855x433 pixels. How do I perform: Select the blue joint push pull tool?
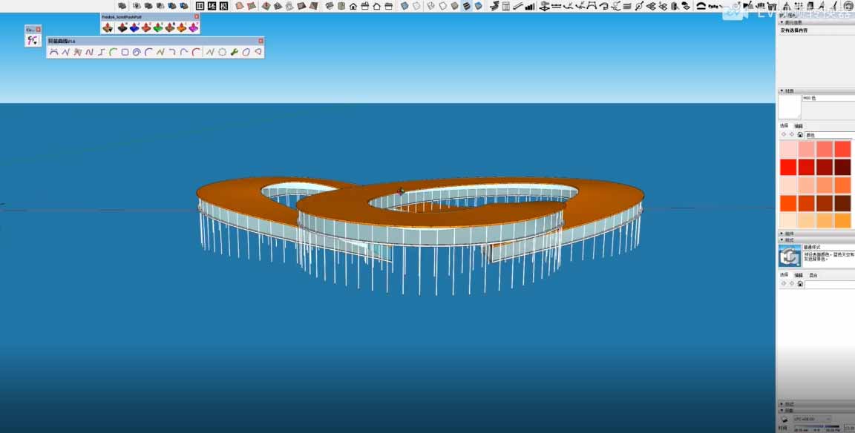click(x=134, y=27)
